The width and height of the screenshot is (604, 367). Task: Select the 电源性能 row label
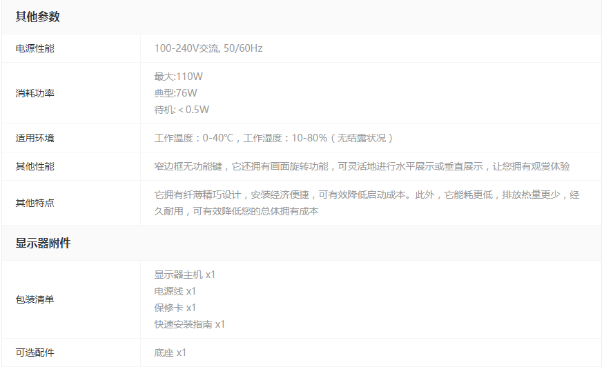(x=35, y=48)
